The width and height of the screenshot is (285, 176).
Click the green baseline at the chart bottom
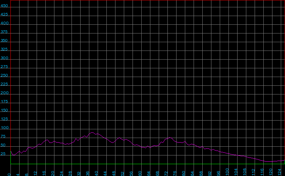click(147, 164)
